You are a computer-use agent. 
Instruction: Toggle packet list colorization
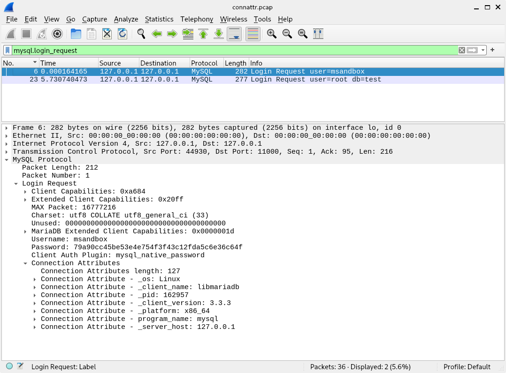pos(253,34)
